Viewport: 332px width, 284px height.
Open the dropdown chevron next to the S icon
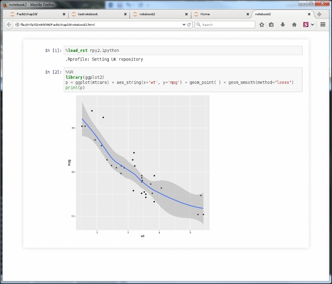click(x=312, y=25)
